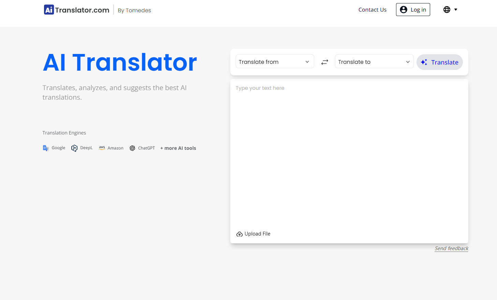The height and width of the screenshot is (300, 497).
Task: Open the Send feedback link
Action: click(451, 248)
